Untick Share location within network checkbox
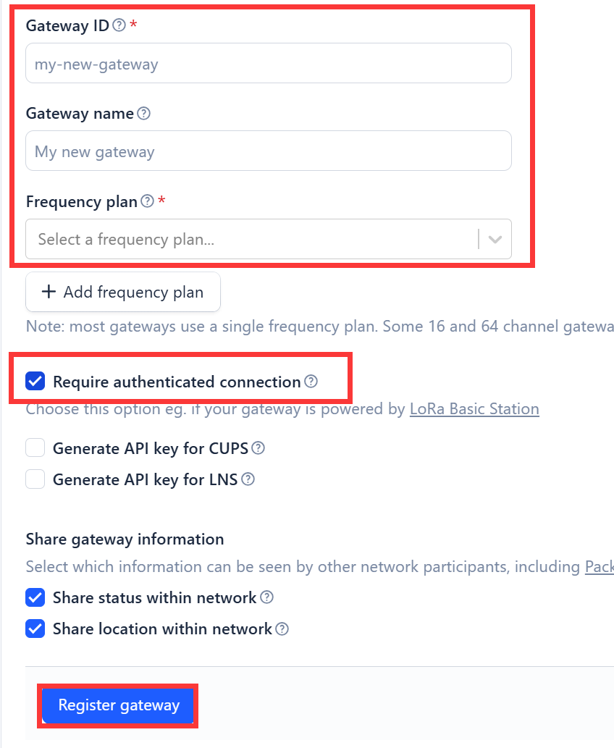This screenshot has height=748, width=614. [x=35, y=629]
